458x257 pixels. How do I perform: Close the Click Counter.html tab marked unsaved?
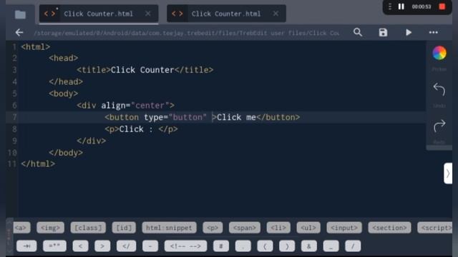coord(148,14)
